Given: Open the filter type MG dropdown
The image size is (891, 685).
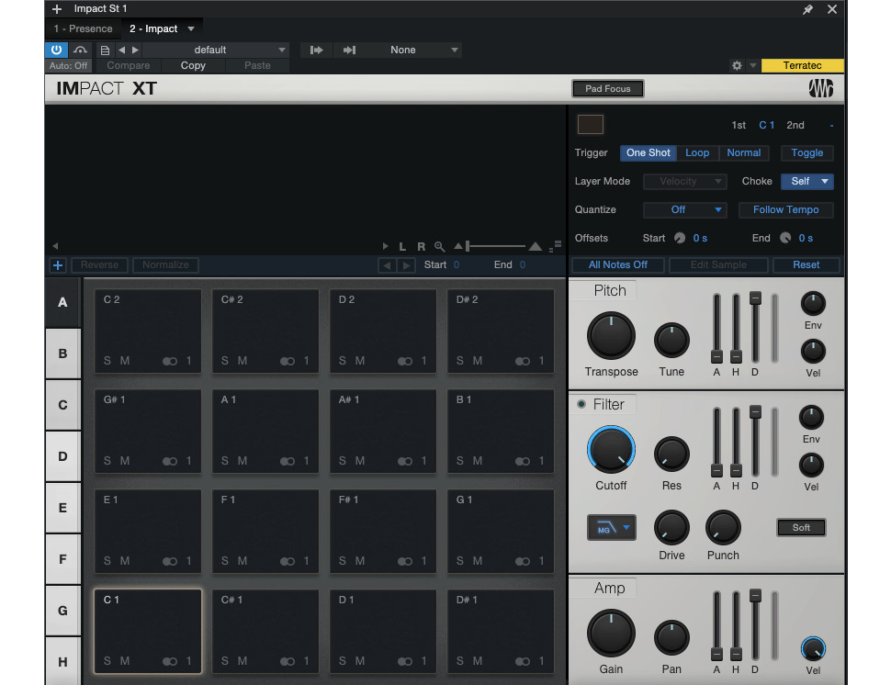Looking at the screenshot, I should (x=612, y=528).
